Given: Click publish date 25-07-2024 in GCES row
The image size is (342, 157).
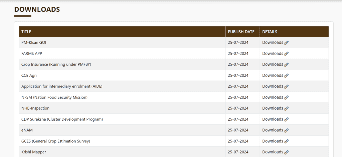Looking at the screenshot, I should tap(238, 141).
